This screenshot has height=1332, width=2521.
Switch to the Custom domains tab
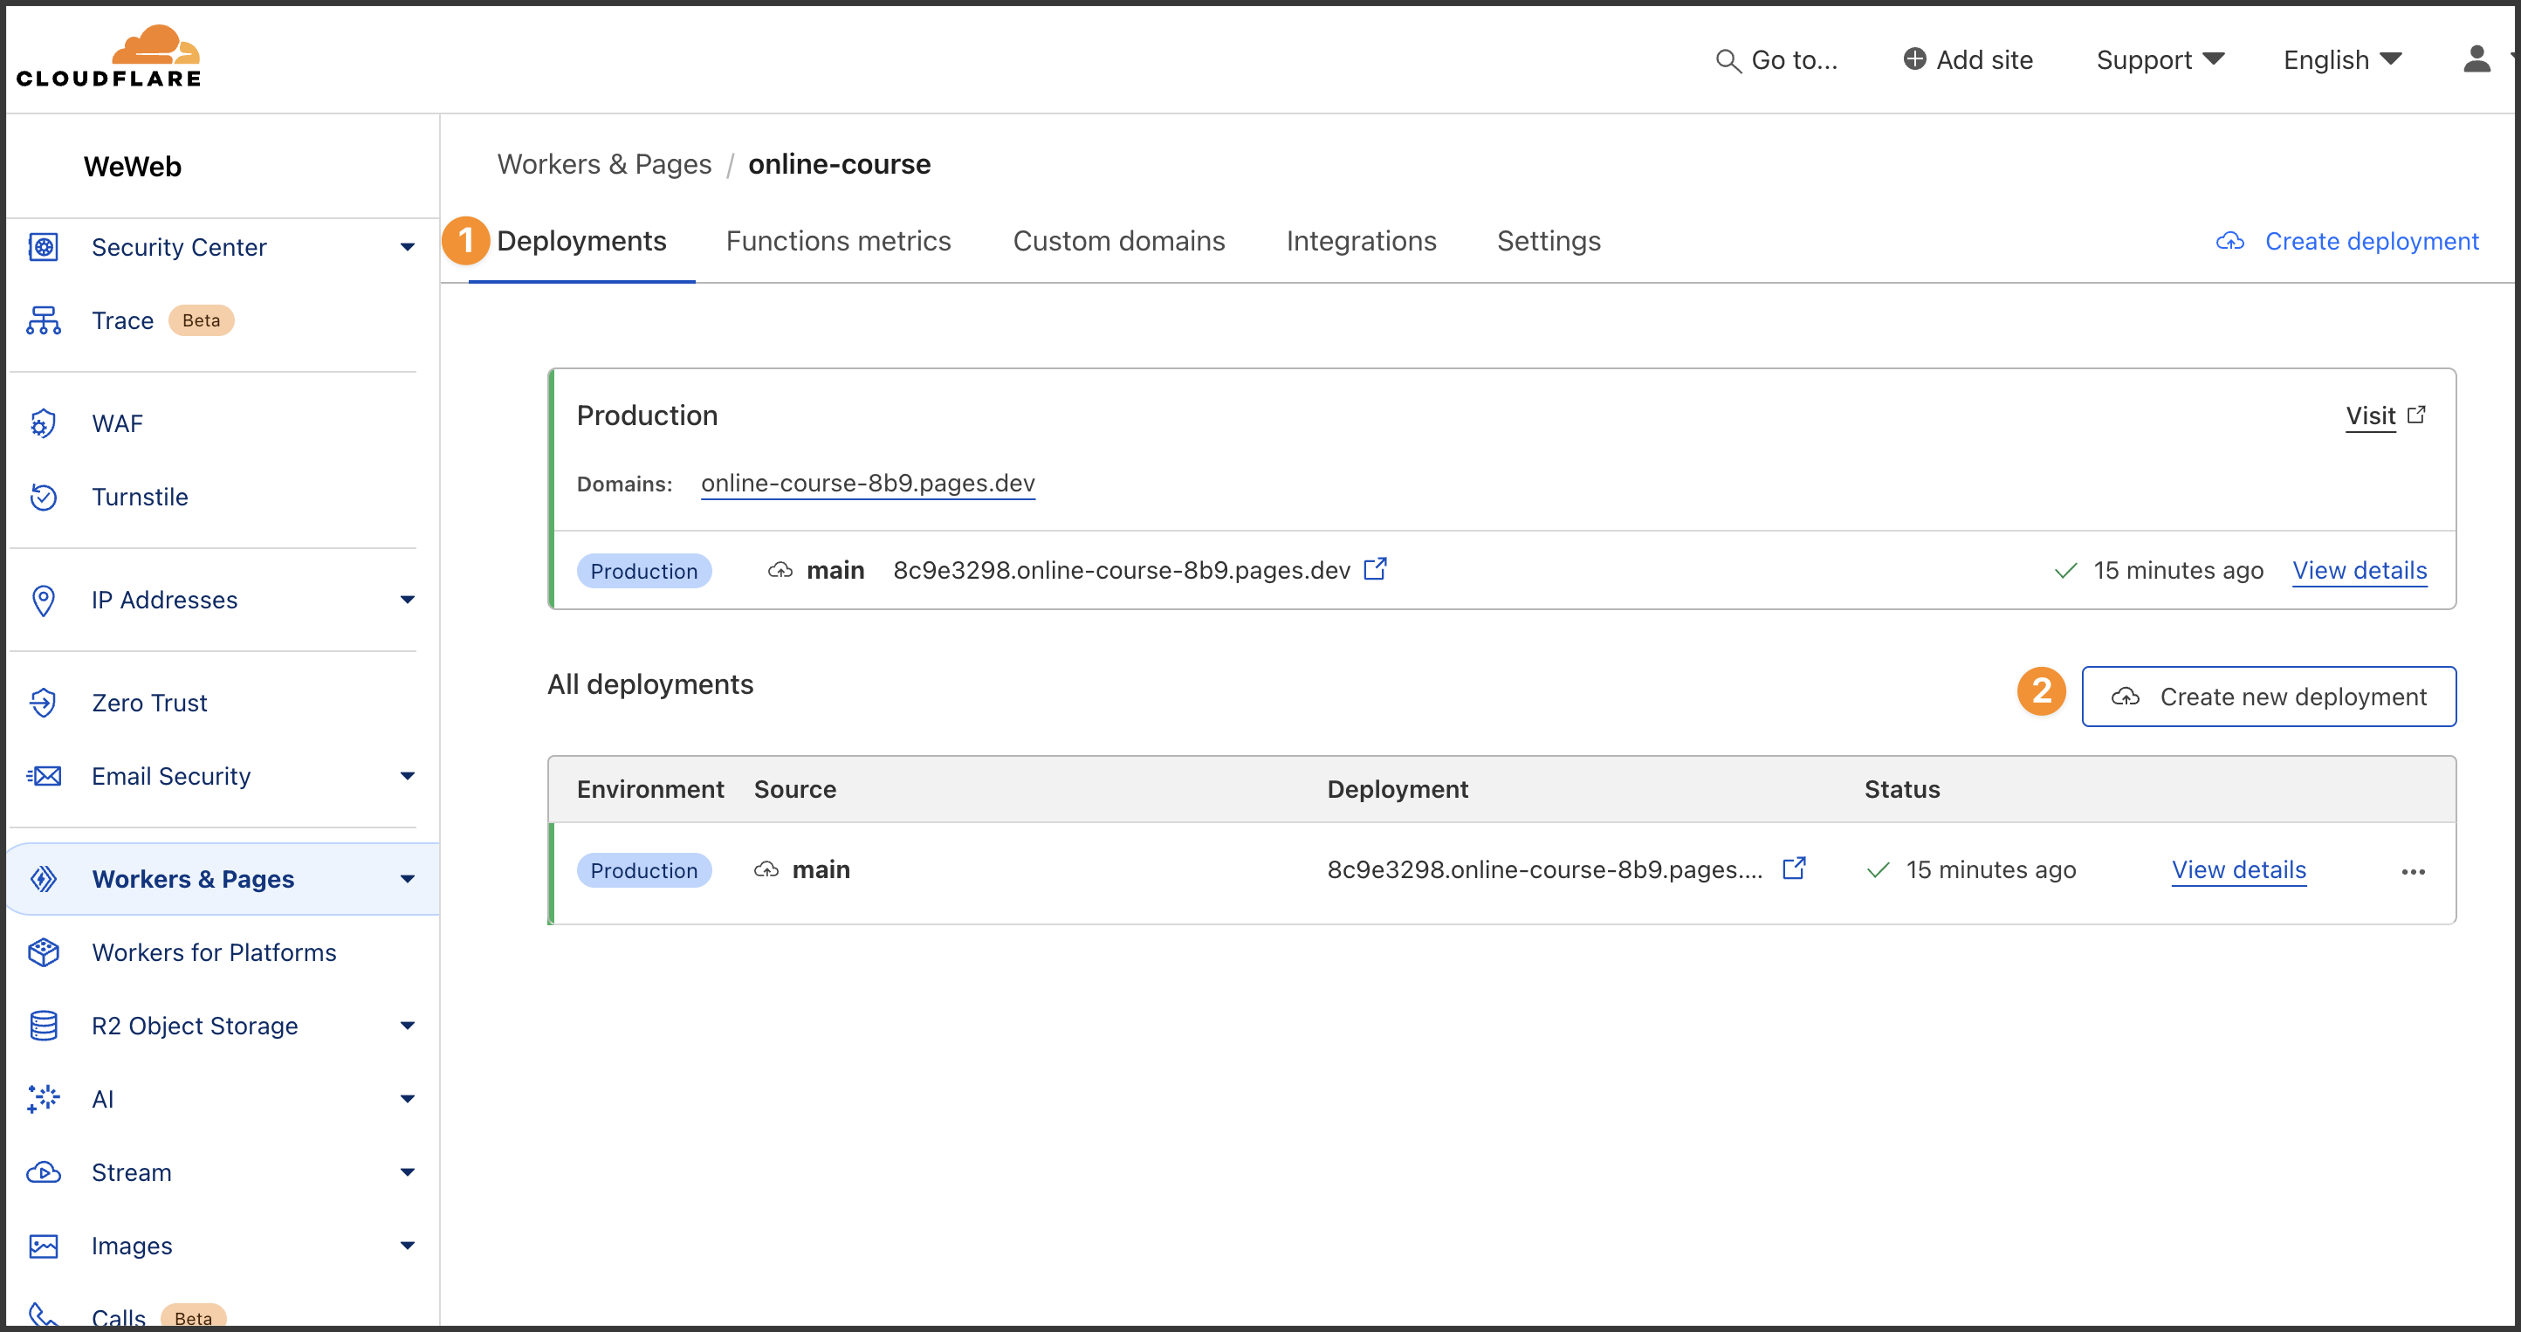(1118, 241)
